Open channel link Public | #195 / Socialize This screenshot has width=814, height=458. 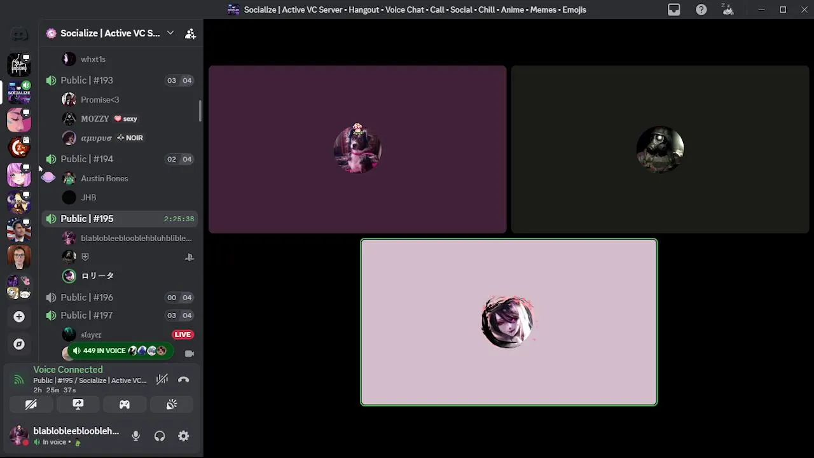click(x=90, y=380)
